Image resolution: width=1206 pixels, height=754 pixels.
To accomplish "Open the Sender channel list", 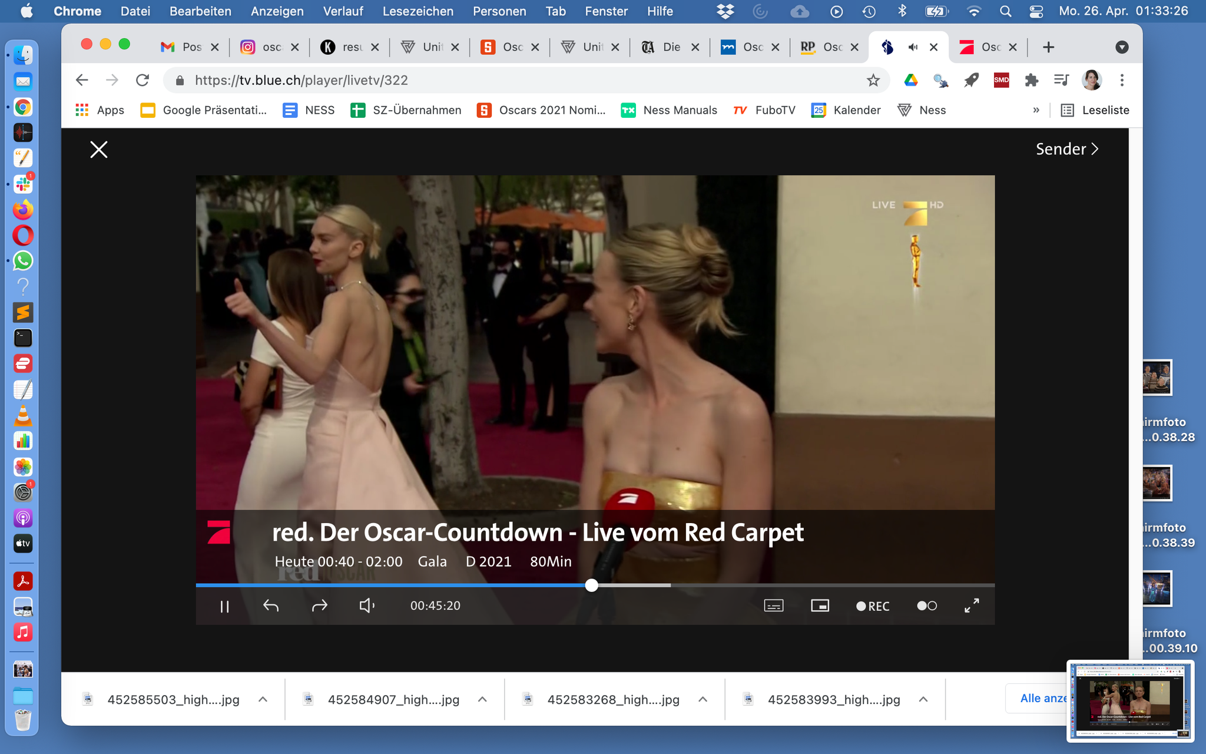I will 1067,149.
